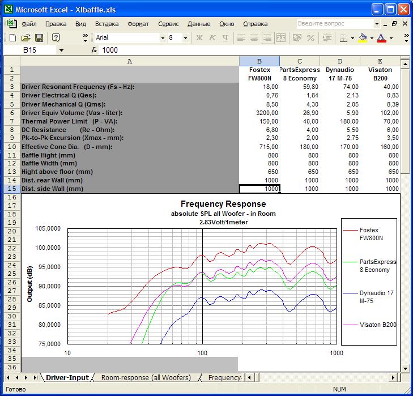The height and width of the screenshot is (396, 413).
Task: Click horizontal scrollbar left arrow
Action: (x=249, y=377)
